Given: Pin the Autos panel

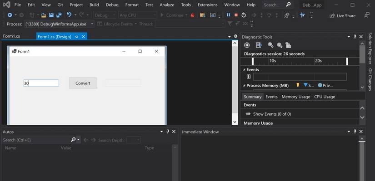Looking at the screenshot, I should pos(168,132).
